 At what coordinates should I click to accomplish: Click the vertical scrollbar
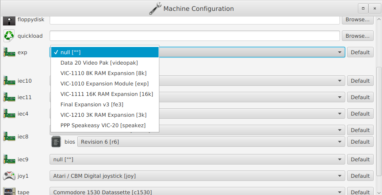coord(378,120)
